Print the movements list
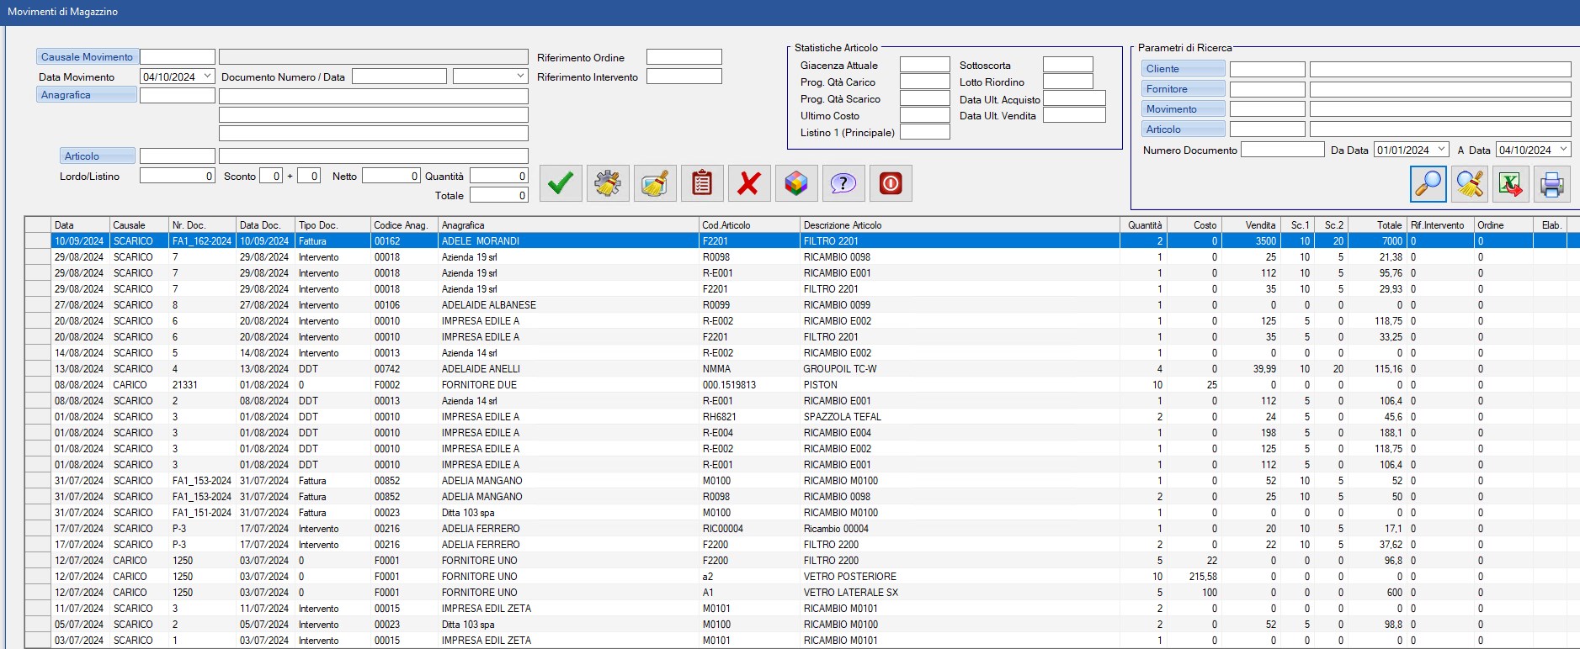The image size is (1580, 649). tap(1552, 184)
